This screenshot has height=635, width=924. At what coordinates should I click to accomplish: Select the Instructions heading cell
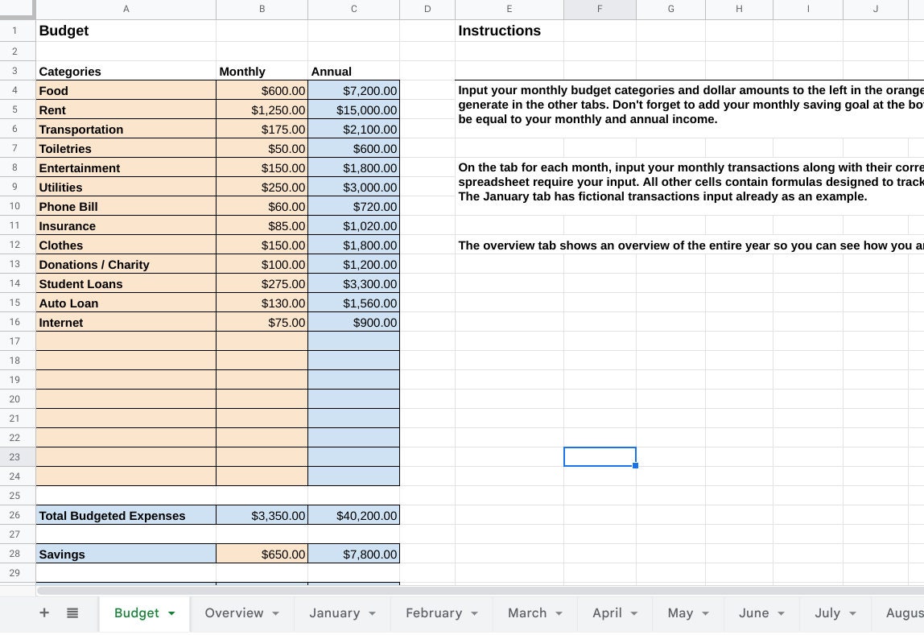pos(509,31)
